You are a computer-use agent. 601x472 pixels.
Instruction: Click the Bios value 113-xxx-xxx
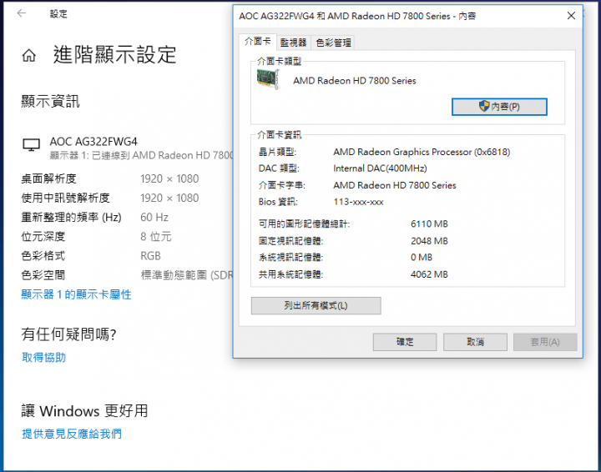[x=358, y=202]
